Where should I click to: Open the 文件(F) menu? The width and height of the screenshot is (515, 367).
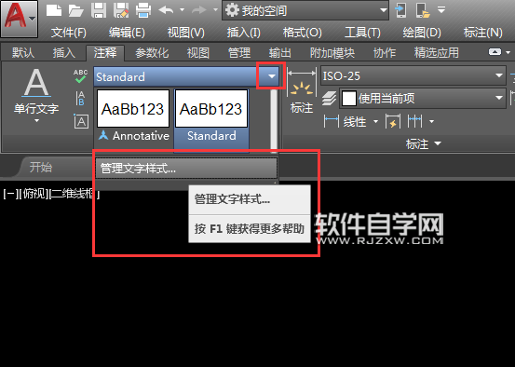tap(69, 33)
